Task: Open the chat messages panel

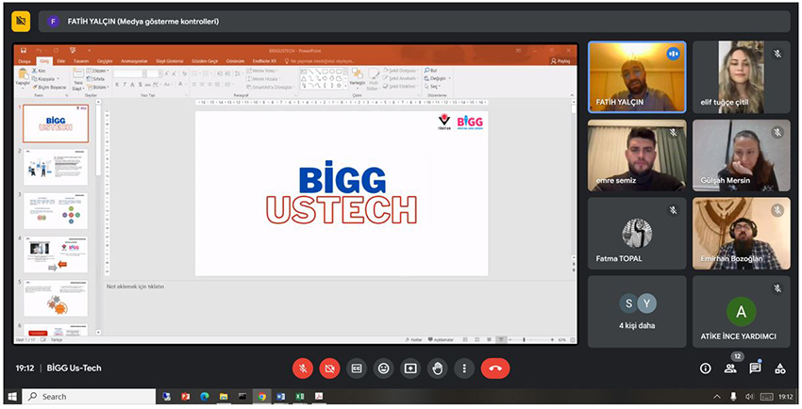Action: tap(755, 368)
